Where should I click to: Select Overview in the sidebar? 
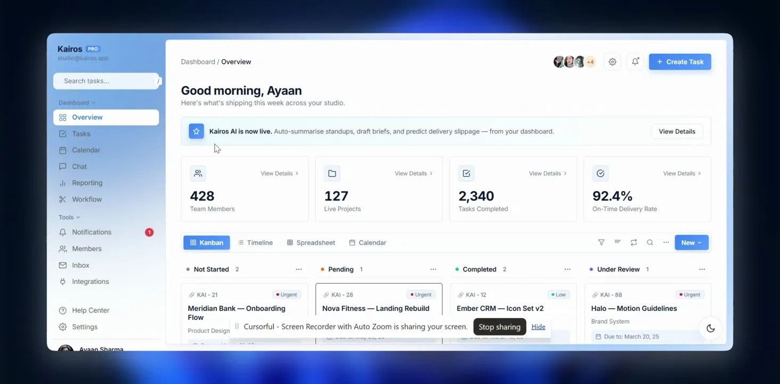coord(106,117)
